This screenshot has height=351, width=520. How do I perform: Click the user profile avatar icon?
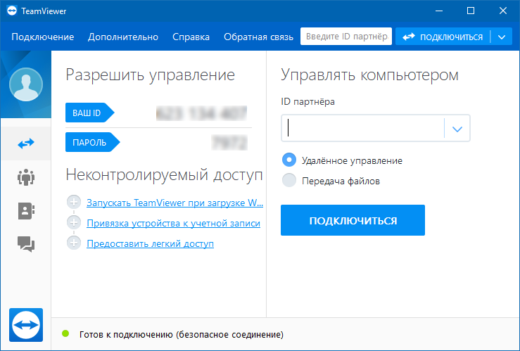(x=26, y=84)
